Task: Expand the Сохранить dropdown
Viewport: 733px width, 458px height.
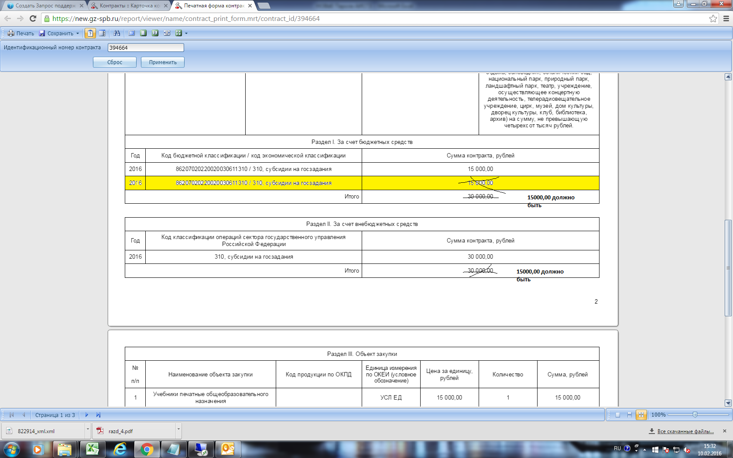Action: [x=78, y=33]
